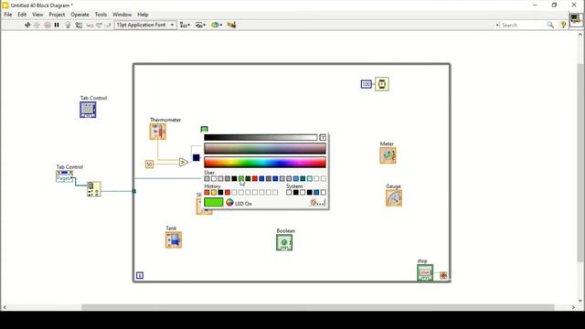Select the Boolean LED terminal

[284, 242]
